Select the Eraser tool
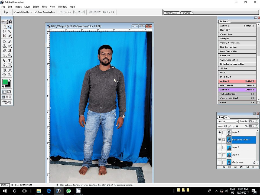260x195 pixels. click(4, 51)
